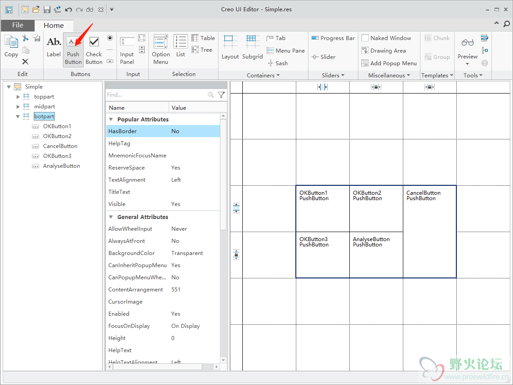
Task: Collapse the General Attributes section
Action: point(111,217)
